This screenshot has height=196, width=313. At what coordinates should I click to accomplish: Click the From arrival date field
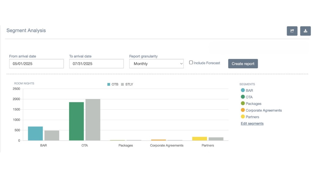tap(36, 64)
